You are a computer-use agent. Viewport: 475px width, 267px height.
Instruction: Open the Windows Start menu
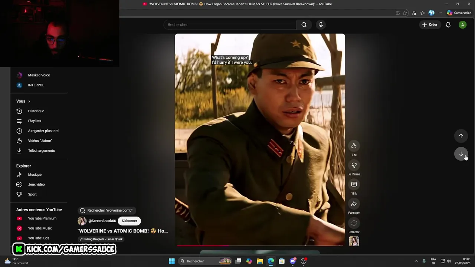click(x=172, y=261)
